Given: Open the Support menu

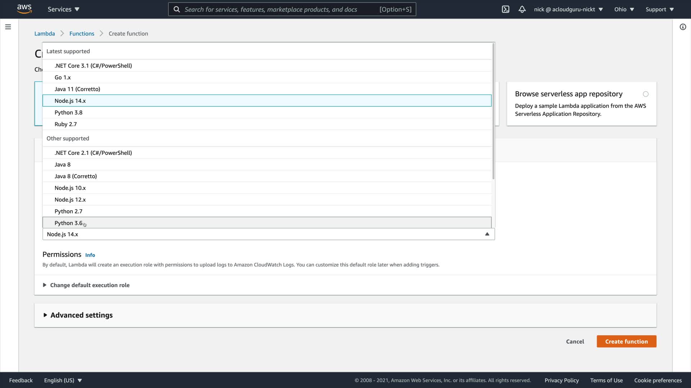Looking at the screenshot, I should [x=659, y=9].
